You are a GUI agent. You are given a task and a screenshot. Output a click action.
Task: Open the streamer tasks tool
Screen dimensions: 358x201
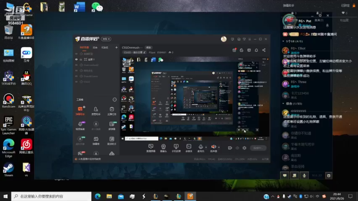(111, 111)
